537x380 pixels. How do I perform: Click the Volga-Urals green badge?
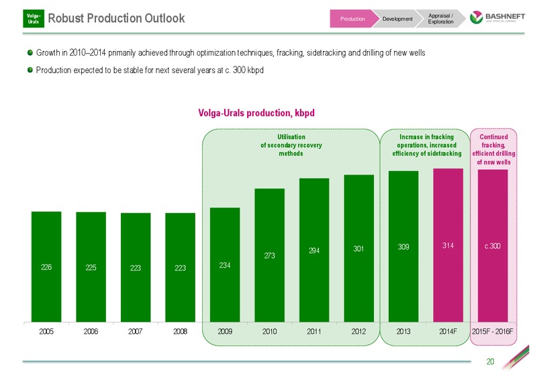click(x=33, y=19)
